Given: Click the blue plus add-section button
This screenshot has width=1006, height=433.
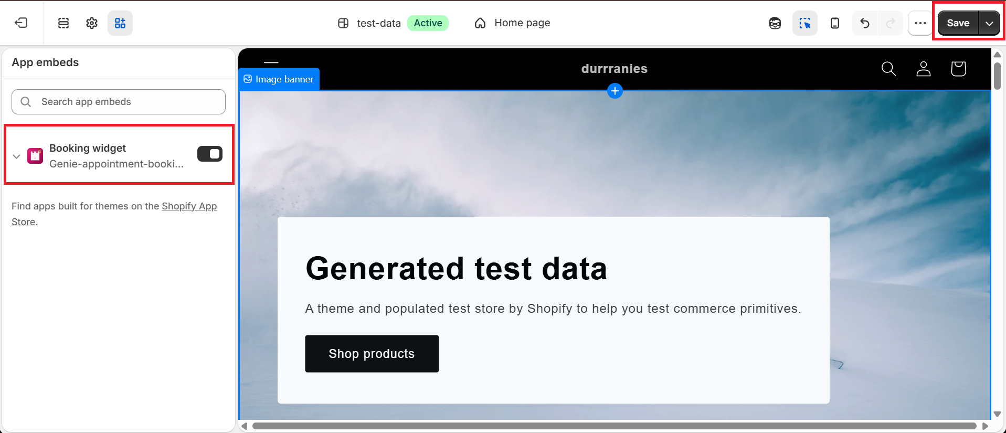Looking at the screenshot, I should [x=615, y=91].
